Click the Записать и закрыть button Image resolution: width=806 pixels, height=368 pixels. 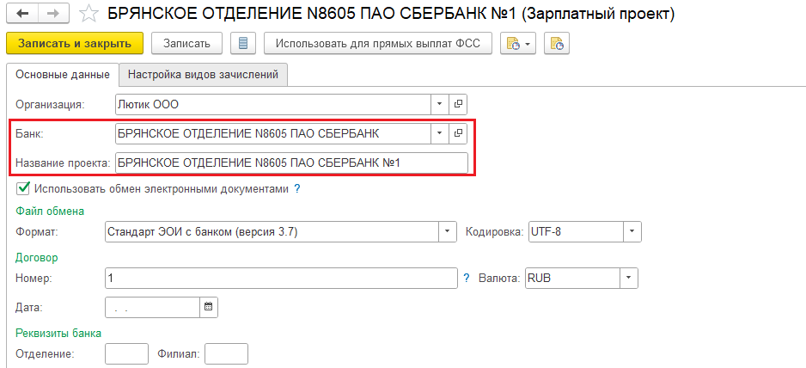pyautogui.click(x=75, y=44)
